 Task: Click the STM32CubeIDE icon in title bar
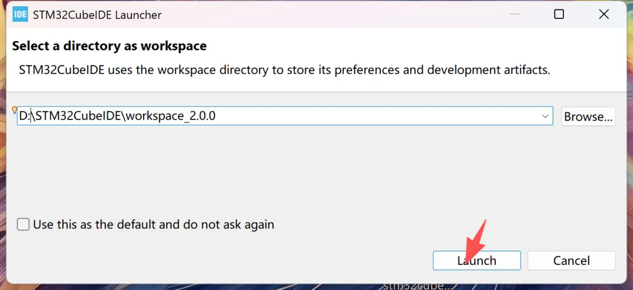21,14
